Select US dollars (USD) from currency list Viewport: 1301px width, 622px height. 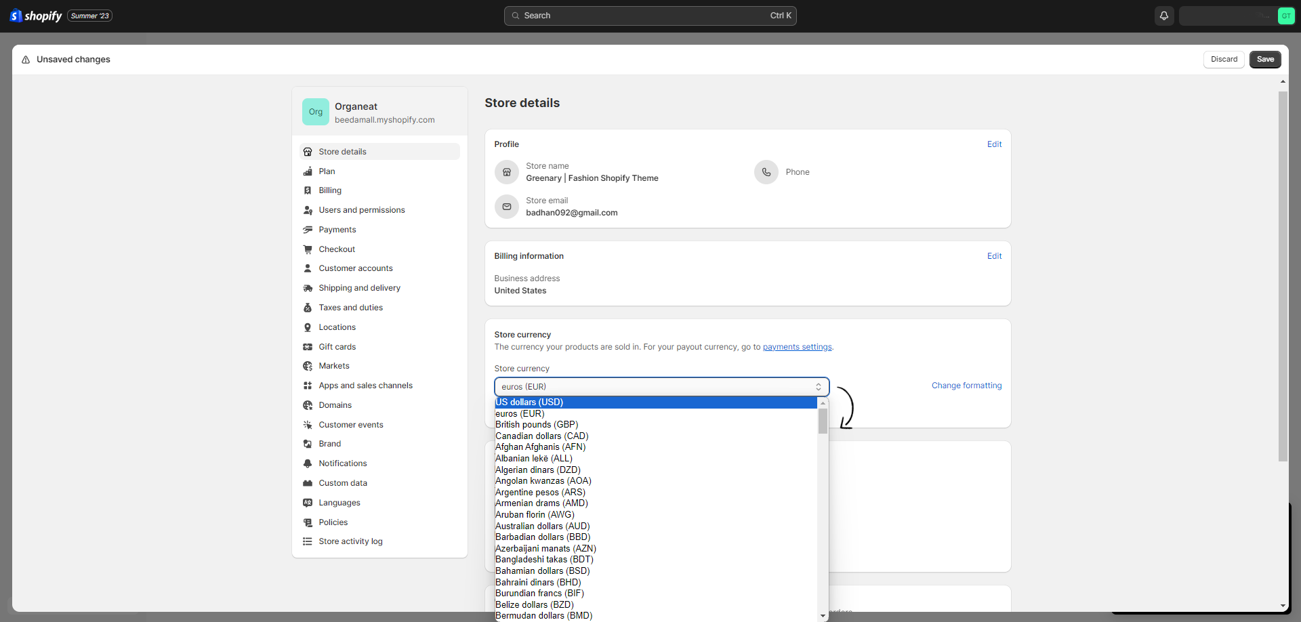click(656, 402)
